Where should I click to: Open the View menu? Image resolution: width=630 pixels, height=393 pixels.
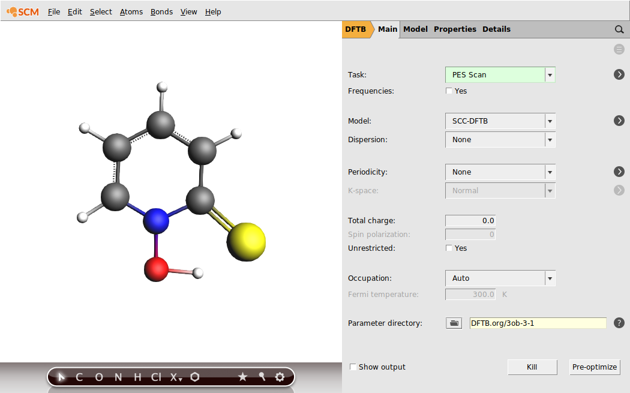click(188, 11)
